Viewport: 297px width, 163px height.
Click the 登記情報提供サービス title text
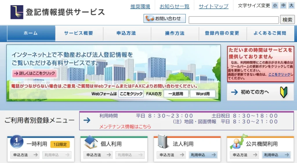tap(65, 12)
